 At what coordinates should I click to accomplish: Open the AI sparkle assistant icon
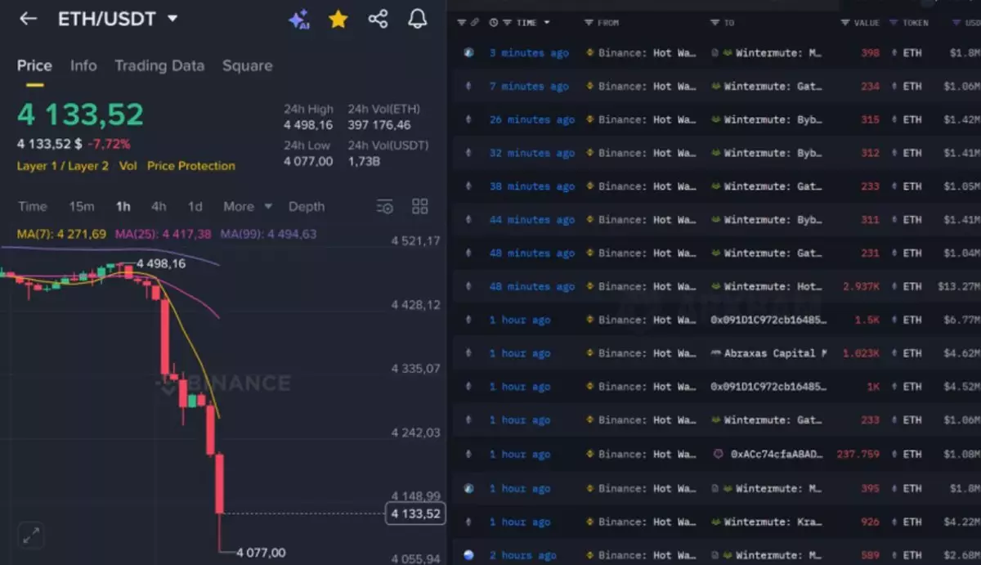(299, 20)
